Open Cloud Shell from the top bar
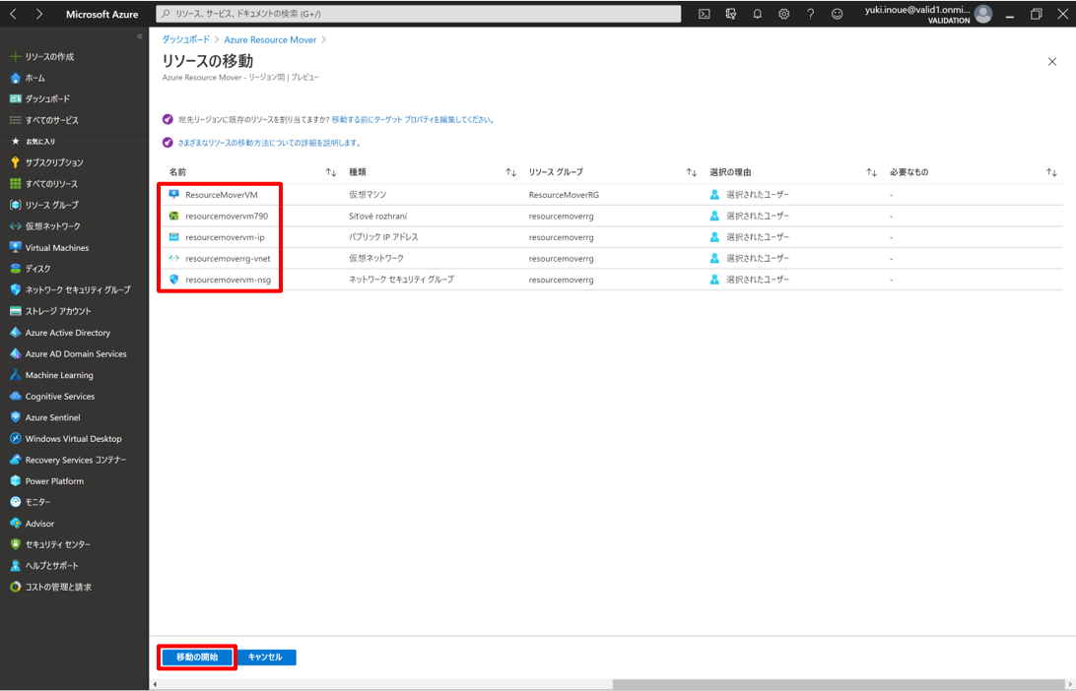 tap(705, 14)
